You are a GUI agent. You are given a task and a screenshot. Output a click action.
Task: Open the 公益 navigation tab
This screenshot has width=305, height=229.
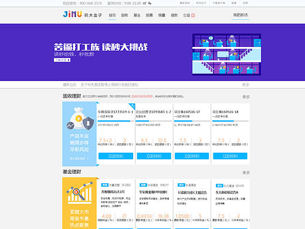tap(187, 15)
